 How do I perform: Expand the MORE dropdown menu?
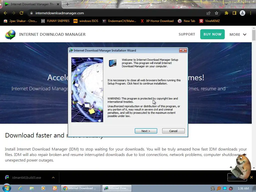click(x=238, y=34)
